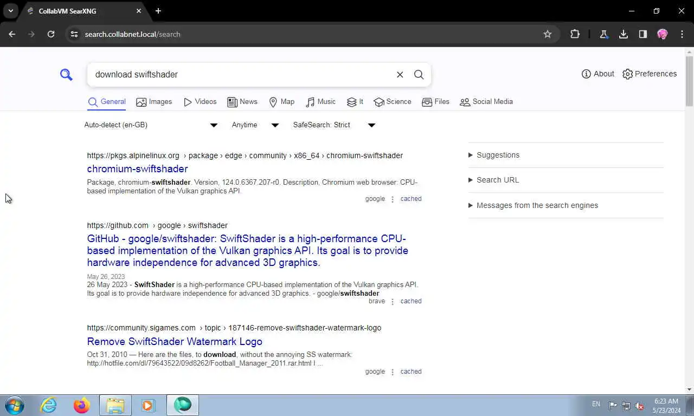Open the browser profile avatar
This screenshot has width=694, height=416.
663,34
